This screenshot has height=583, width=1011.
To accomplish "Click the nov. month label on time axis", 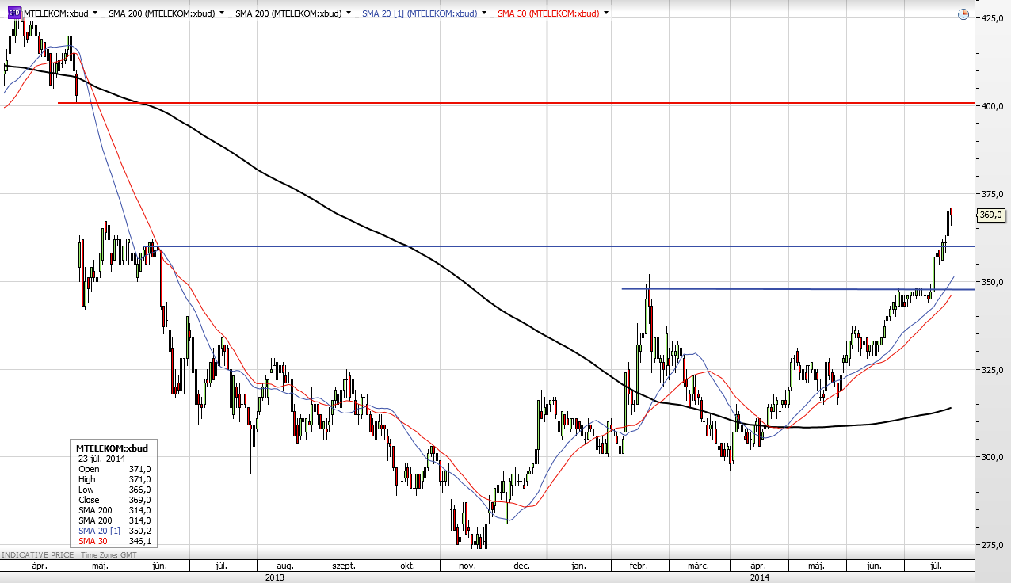I will pyautogui.click(x=467, y=566).
